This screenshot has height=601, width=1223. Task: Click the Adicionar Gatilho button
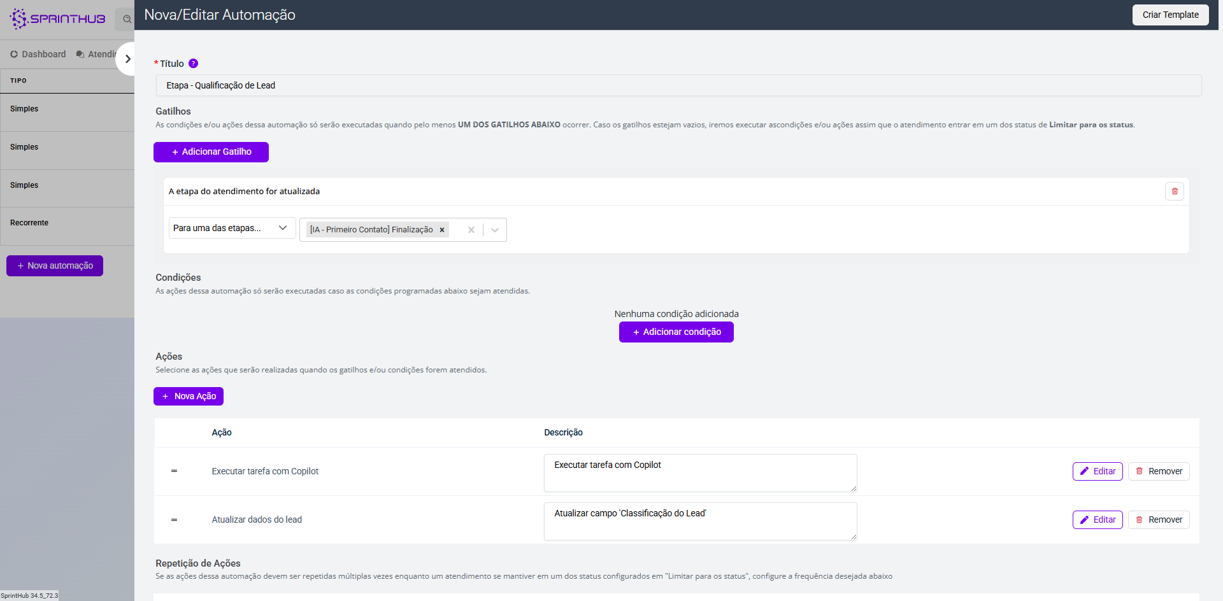click(211, 152)
